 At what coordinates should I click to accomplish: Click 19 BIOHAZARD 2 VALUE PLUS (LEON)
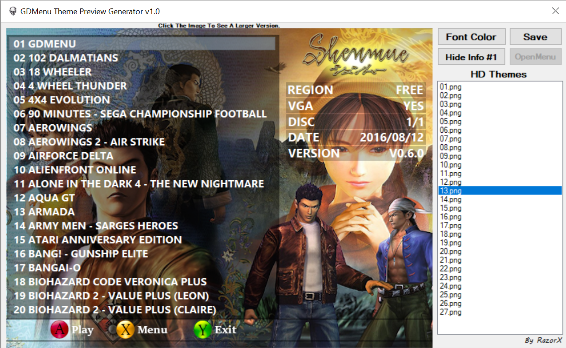point(111,296)
